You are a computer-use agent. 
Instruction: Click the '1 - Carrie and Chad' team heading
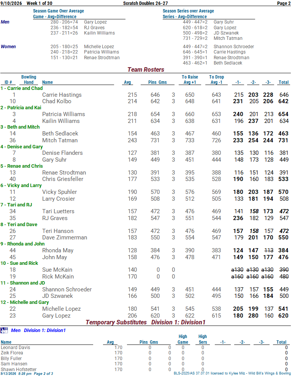(x=22, y=88)
